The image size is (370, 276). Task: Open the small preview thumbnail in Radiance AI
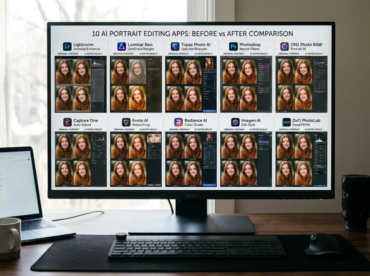[x=209, y=138]
